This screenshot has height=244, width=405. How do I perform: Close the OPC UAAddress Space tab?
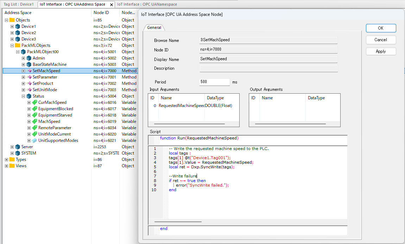(x=112, y=5)
